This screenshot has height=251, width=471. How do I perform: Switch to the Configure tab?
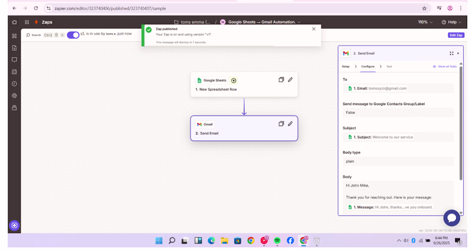[368, 67]
